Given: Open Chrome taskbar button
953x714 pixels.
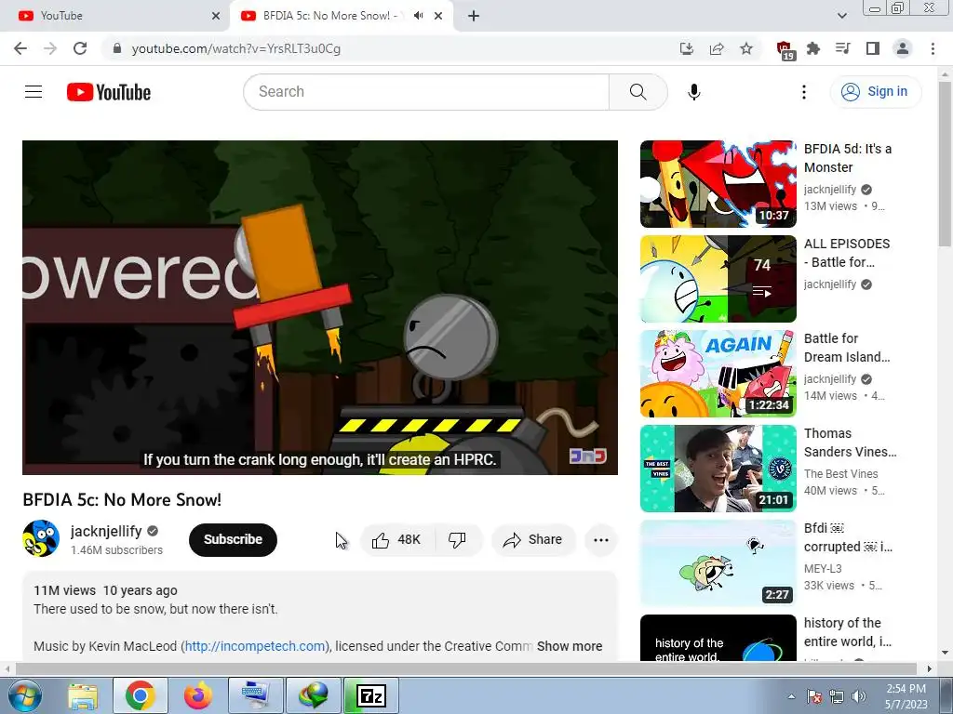Looking at the screenshot, I should pos(140,695).
